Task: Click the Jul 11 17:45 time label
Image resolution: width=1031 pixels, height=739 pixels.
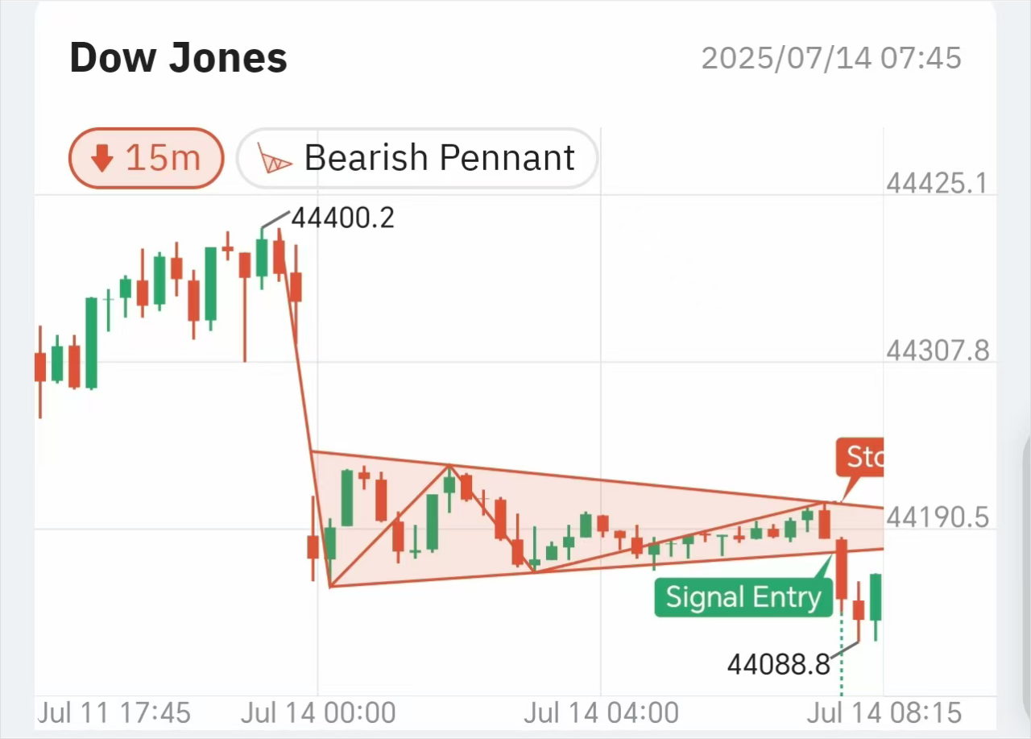Action: click(114, 713)
